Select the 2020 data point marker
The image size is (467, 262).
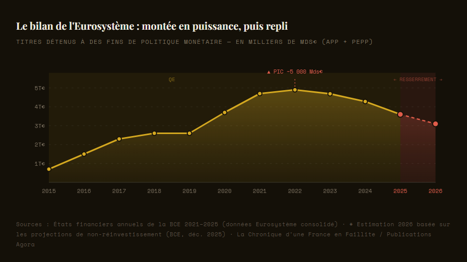[x=225, y=112]
